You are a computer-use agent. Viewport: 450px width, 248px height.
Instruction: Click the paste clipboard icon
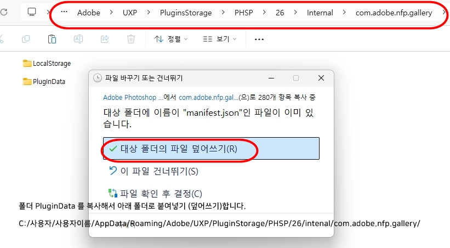coord(52,39)
